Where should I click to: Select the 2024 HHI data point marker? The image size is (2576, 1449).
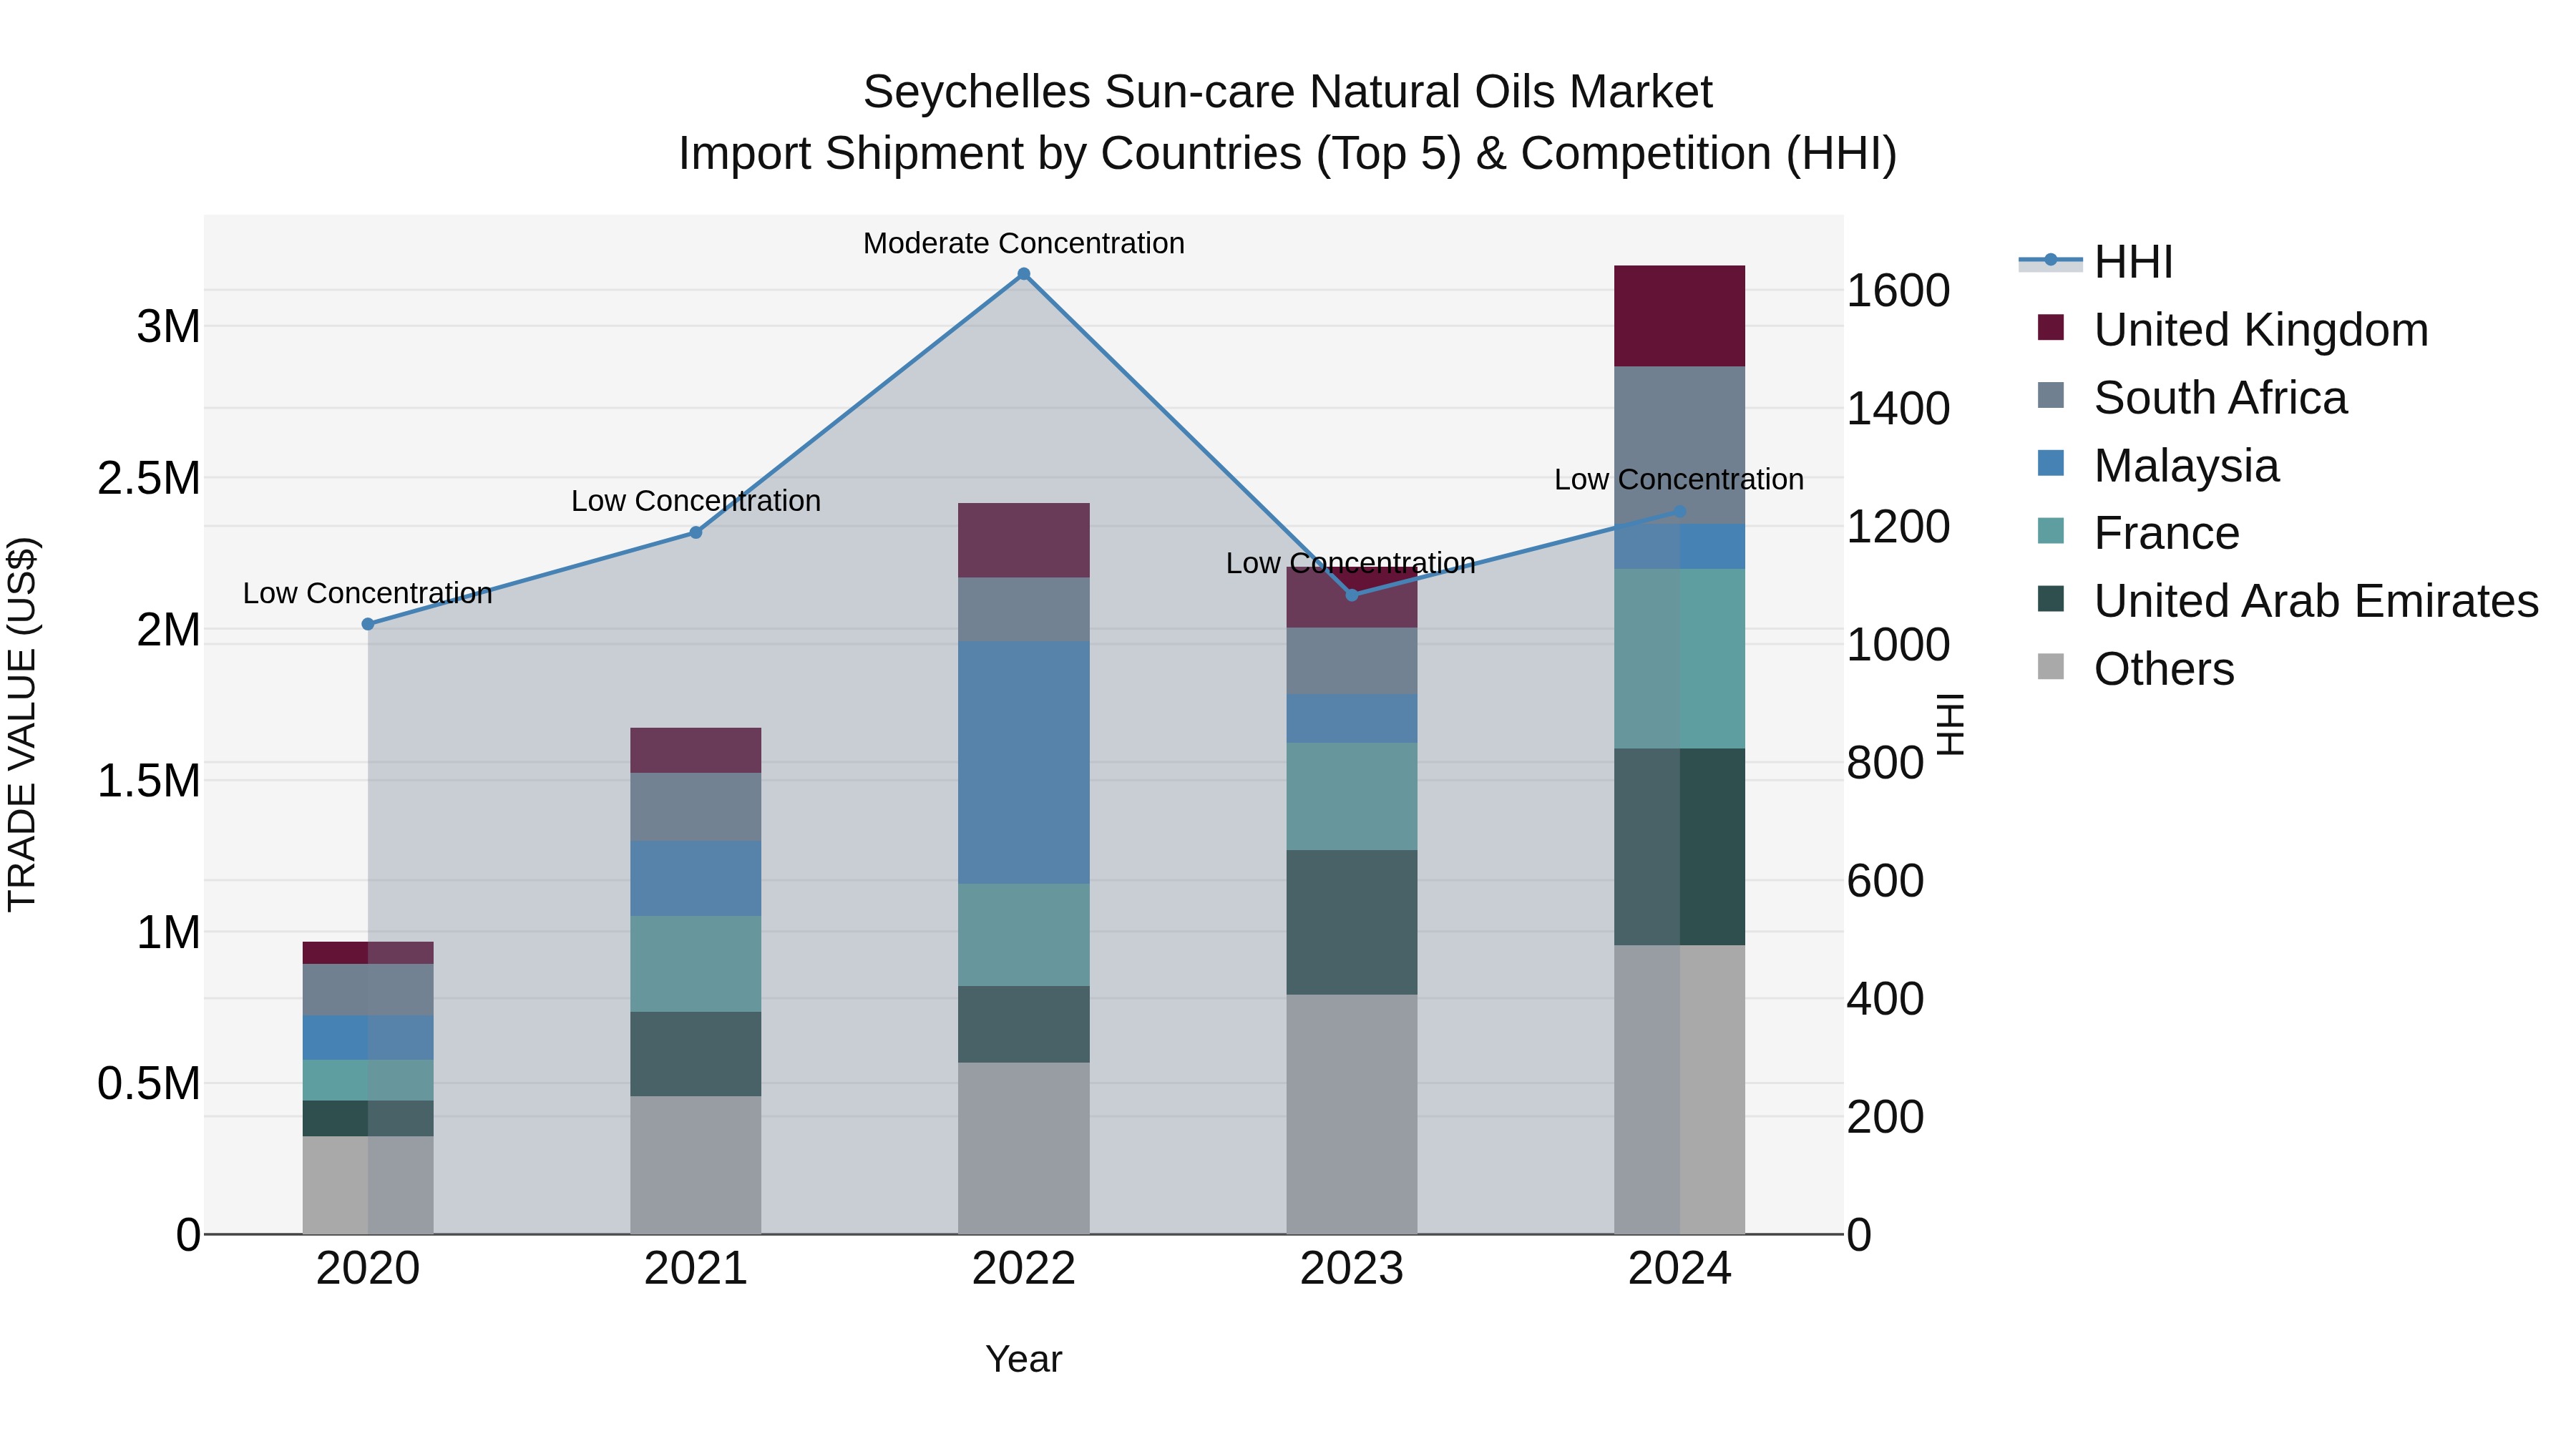(x=1680, y=512)
